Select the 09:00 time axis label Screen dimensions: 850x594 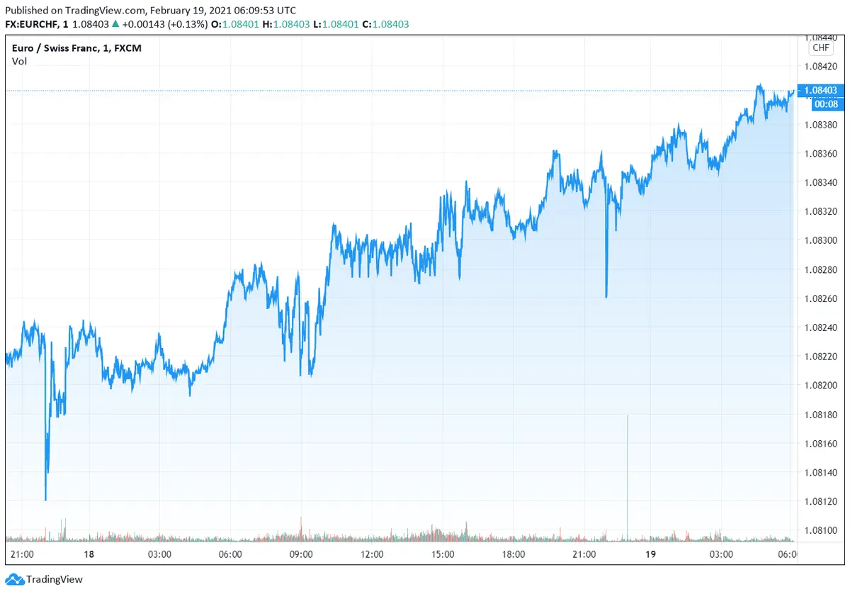[x=301, y=554]
